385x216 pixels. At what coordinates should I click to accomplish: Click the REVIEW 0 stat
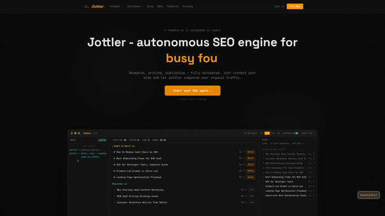[134, 140]
